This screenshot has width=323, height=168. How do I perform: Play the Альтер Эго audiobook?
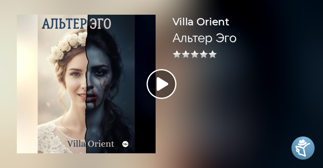tap(161, 84)
